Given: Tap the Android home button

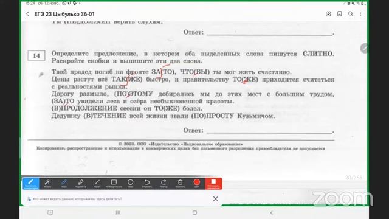Looking at the screenshot, I should tap(194, 212).
